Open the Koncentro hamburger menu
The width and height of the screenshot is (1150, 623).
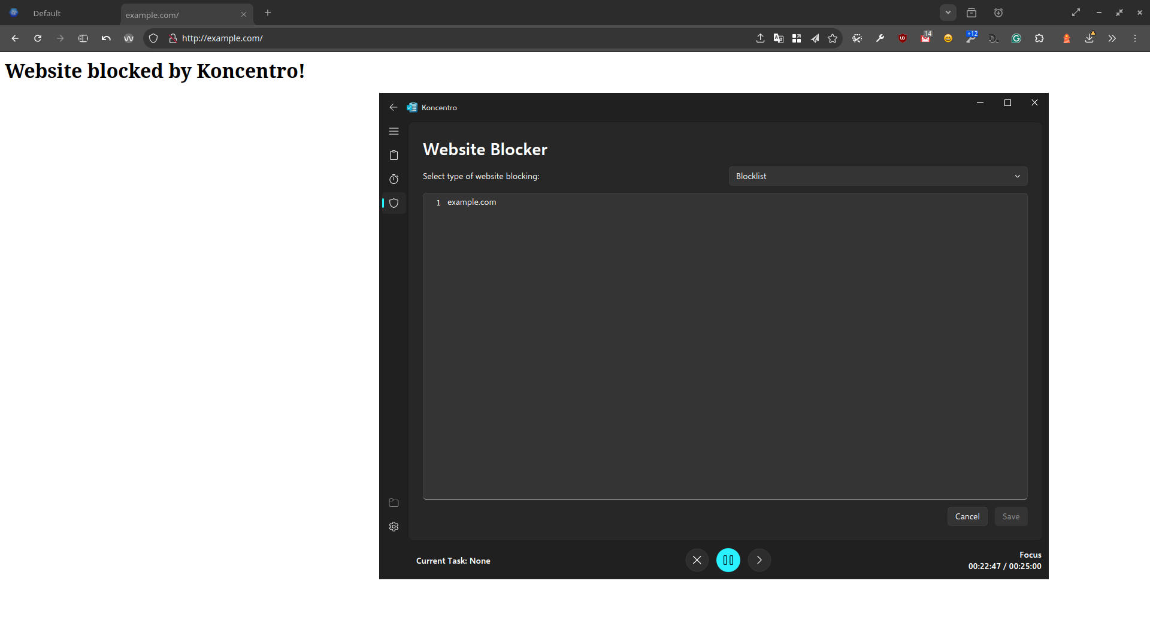pos(394,131)
